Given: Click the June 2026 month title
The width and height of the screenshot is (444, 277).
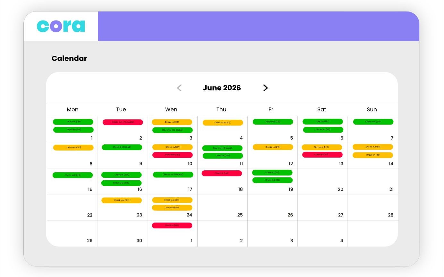Looking at the screenshot, I should [x=222, y=88].
